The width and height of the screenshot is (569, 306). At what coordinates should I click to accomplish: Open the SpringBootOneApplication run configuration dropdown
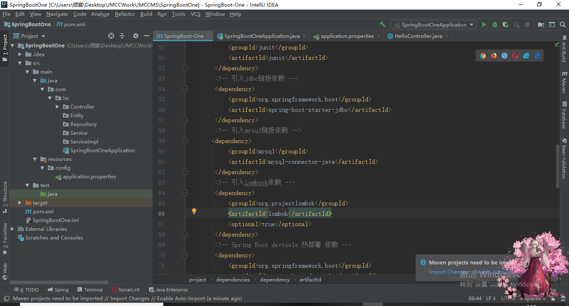434,25
